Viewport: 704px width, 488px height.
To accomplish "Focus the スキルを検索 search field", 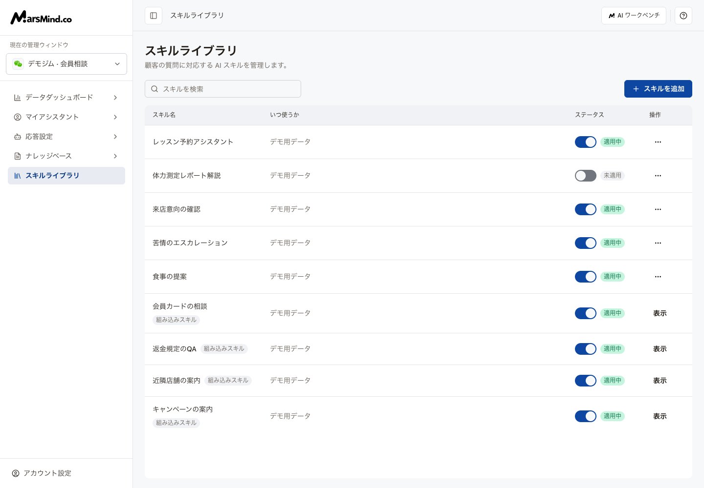I will (x=223, y=89).
